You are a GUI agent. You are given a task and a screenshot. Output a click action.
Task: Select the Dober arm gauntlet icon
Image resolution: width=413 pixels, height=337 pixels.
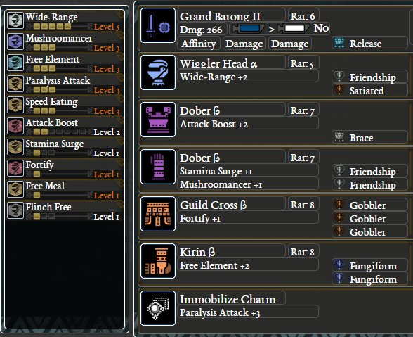158,167
